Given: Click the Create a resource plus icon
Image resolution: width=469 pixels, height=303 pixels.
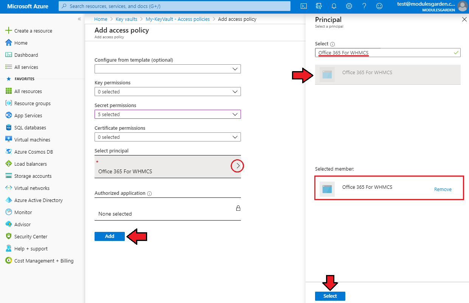Looking at the screenshot, I should click(x=9, y=31).
